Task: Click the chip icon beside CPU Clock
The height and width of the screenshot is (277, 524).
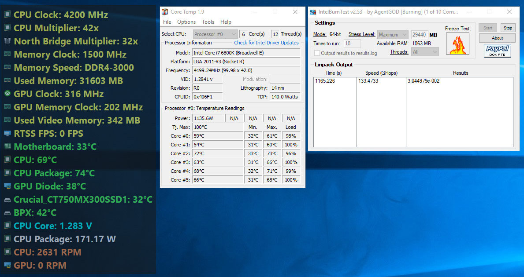Action: [7, 15]
